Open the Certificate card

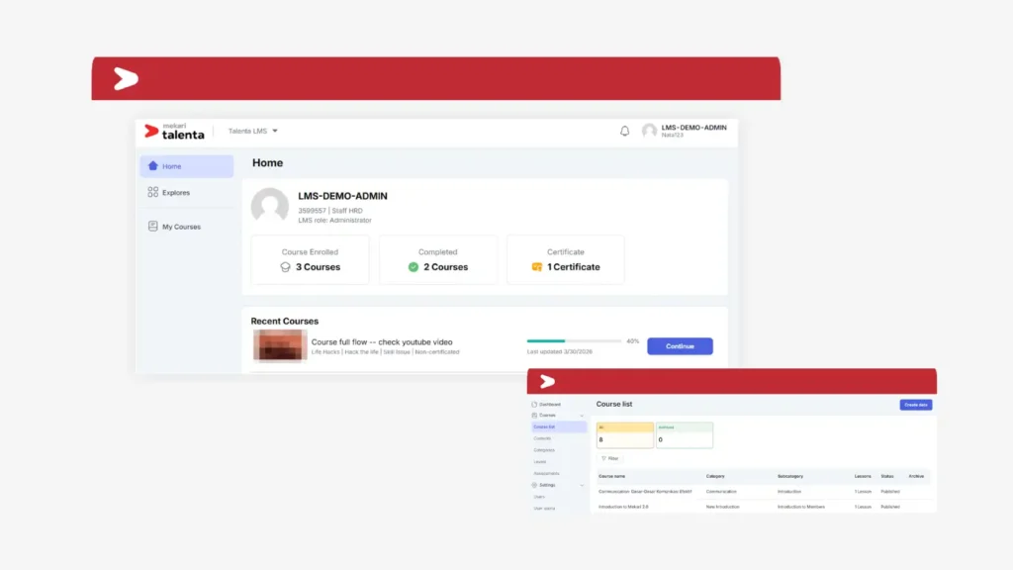(566, 260)
